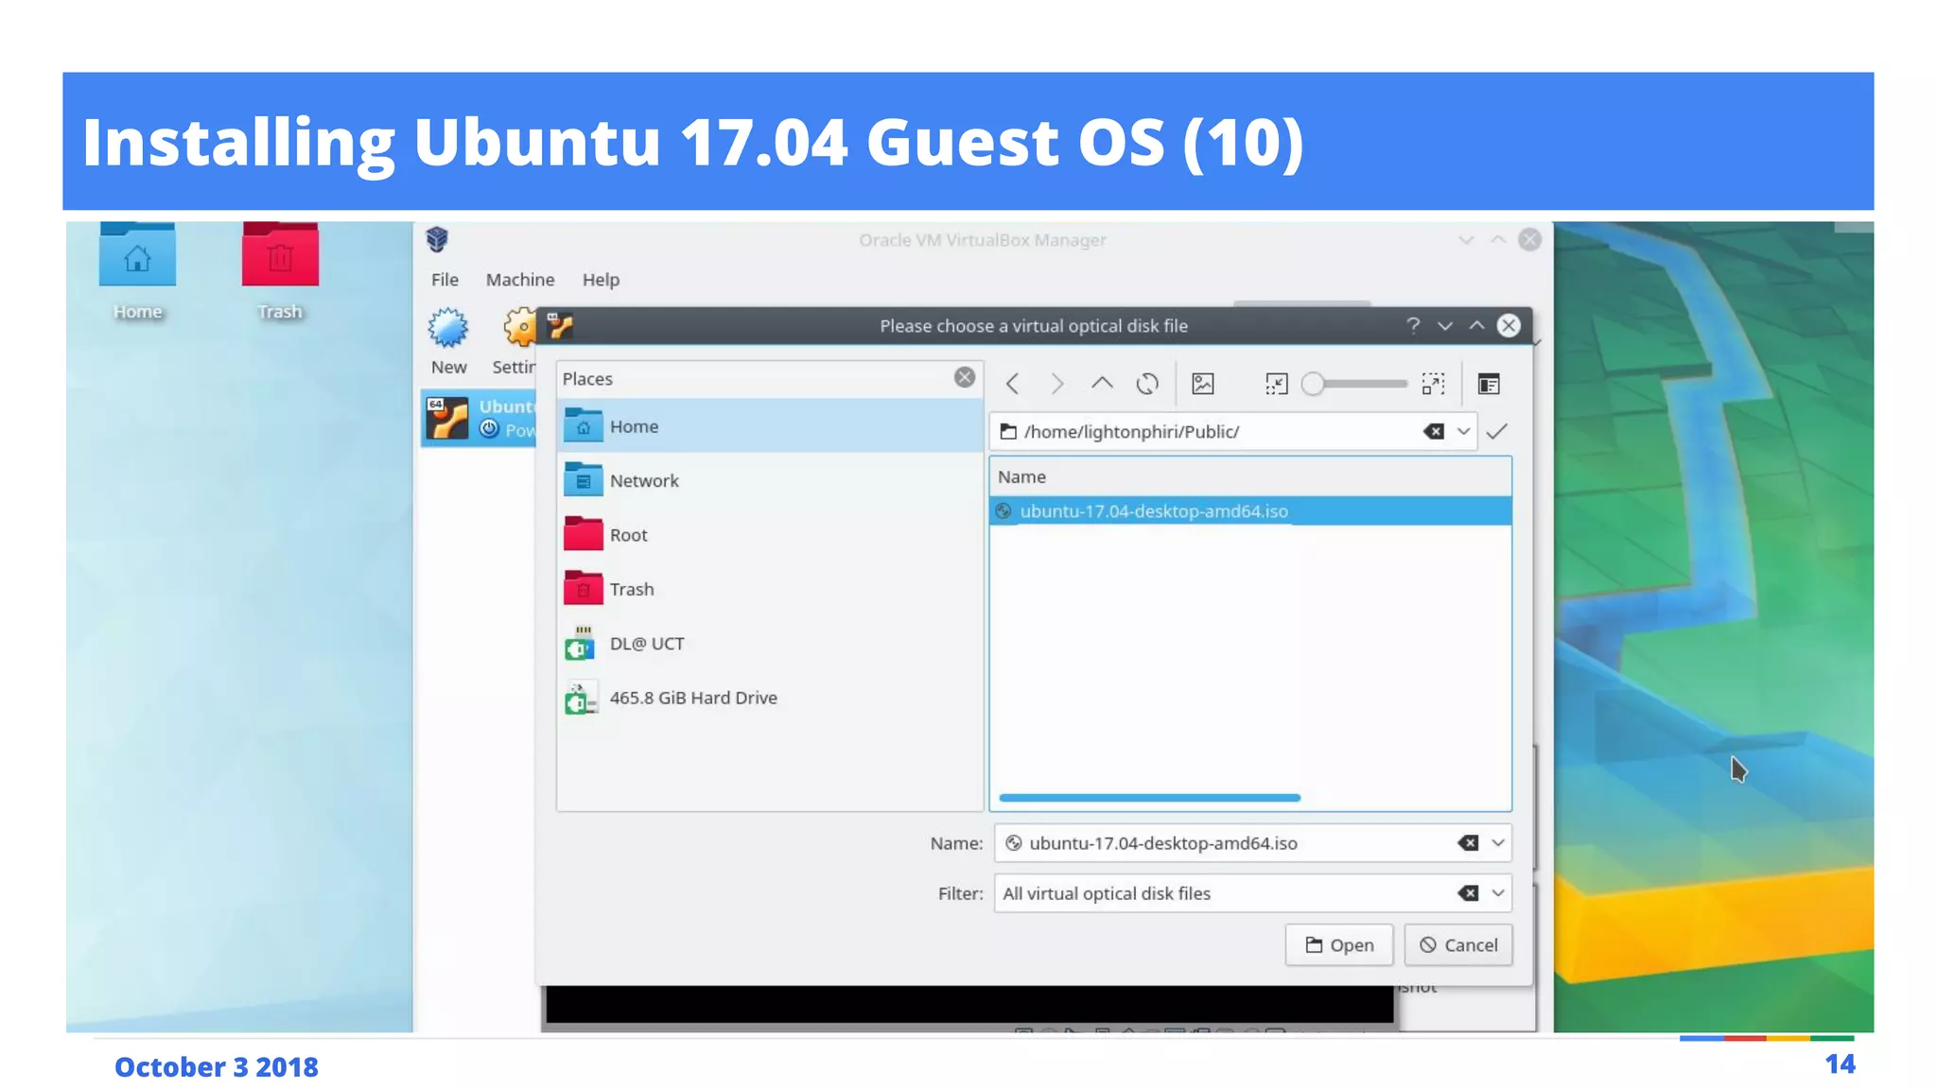Click the dialog help question mark icon

(x=1413, y=326)
